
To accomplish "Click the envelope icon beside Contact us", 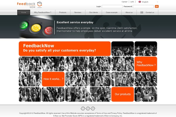I will (x=142, y=12).
